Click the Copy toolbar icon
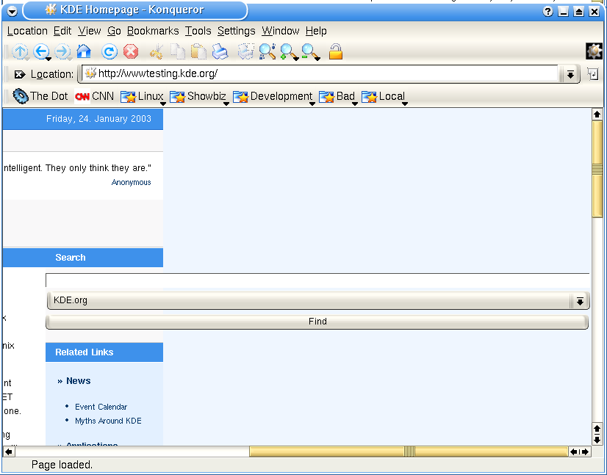This screenshot has height=475, width=607. [178, 52]
